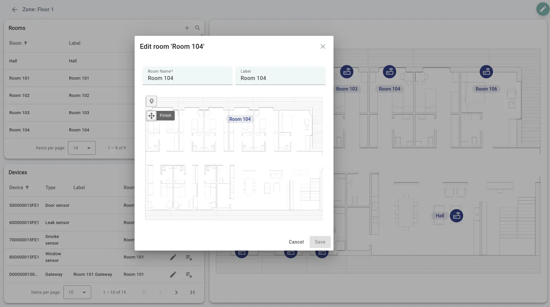The width and height of the screenshot is (550, 307).
Task: Click the add room plus icon
Action: point(187,28)
